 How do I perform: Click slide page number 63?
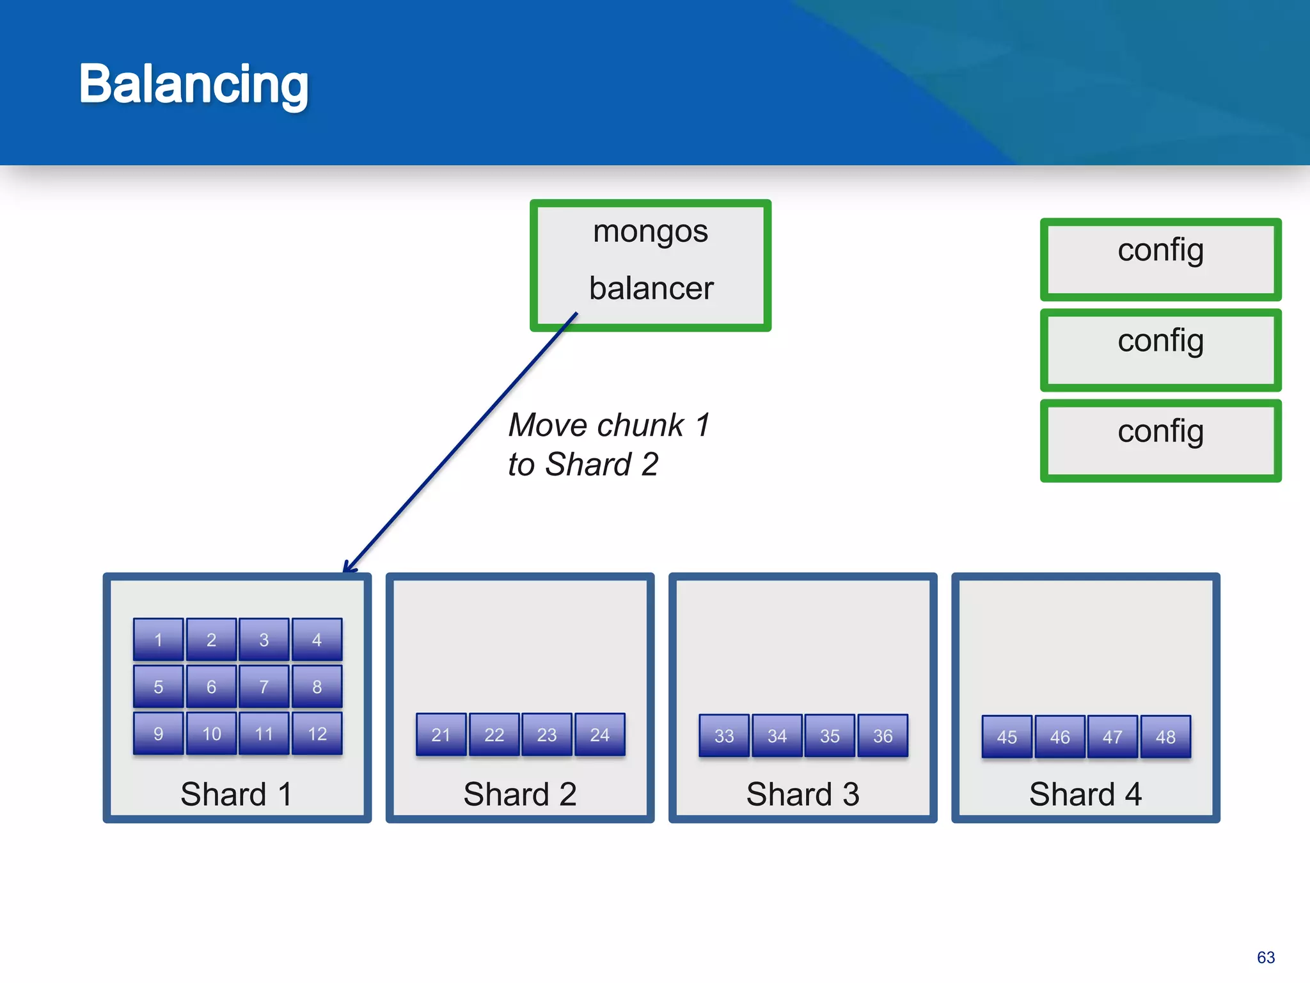1265,957
